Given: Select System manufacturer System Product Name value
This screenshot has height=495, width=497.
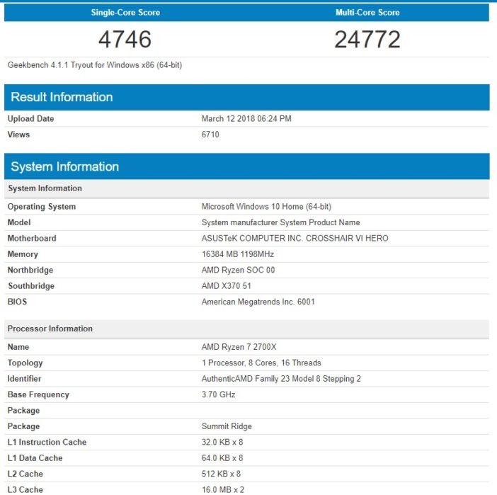Looking at the screenshot, I should [x=280, y=222].
